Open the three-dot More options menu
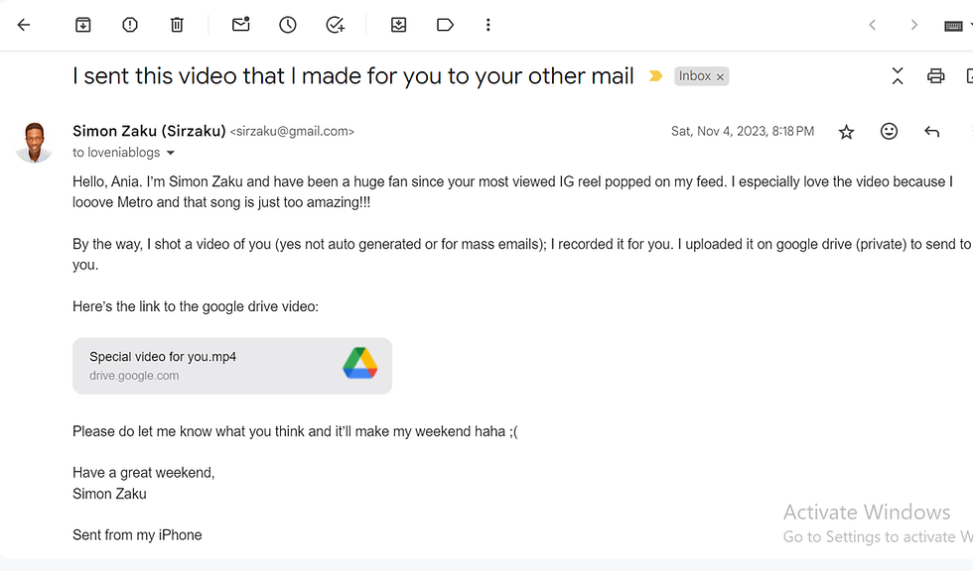The width and height of the screenshot is (973, 571). pyautogui.click(x=488, y=25)
